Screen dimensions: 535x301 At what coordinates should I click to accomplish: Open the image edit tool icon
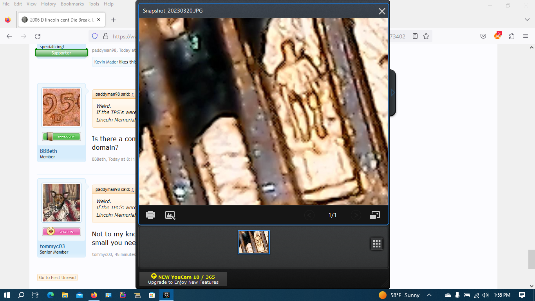[170, 215]
